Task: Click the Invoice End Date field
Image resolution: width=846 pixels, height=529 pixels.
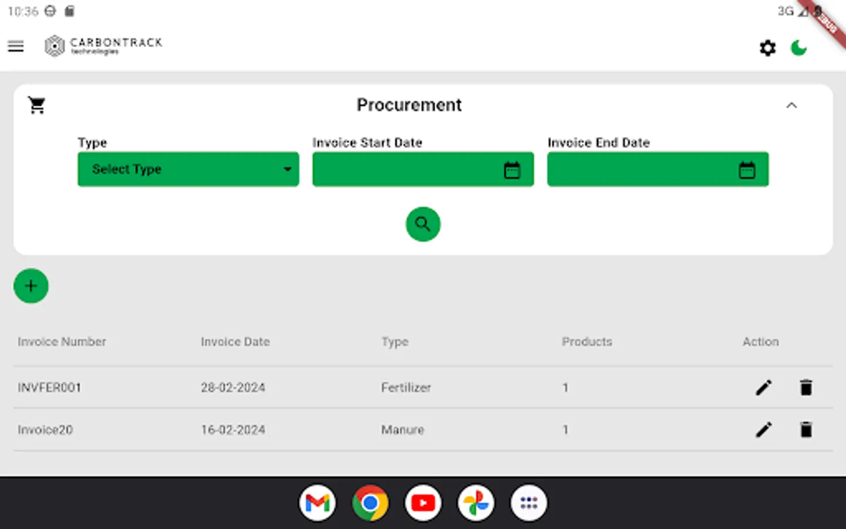Action: tap(658, 169)
